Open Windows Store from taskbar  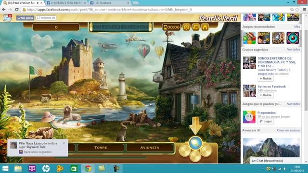point(74,169)
